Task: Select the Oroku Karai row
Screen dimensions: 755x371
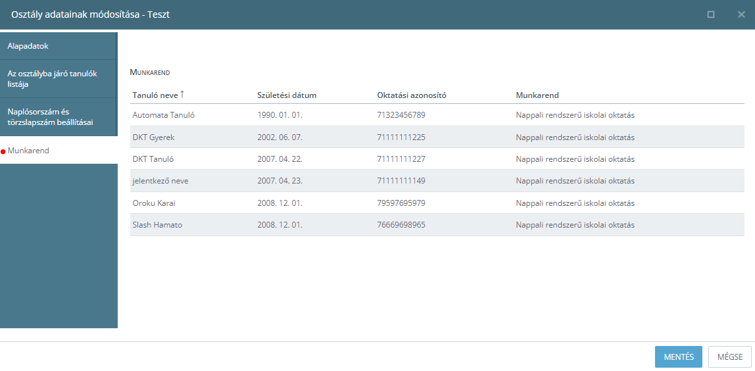Action: click(x=437, y=203)
